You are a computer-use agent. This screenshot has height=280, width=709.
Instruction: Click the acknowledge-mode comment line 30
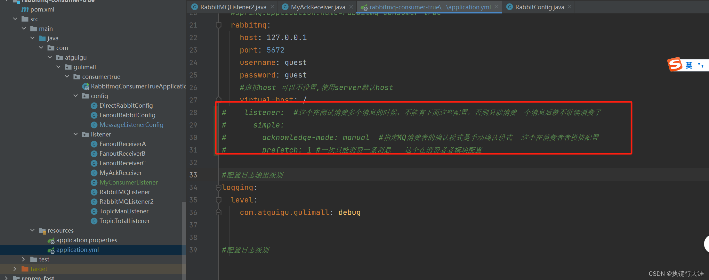410,137
